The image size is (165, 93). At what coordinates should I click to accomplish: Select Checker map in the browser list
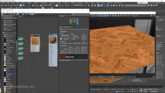coord(8,45)
